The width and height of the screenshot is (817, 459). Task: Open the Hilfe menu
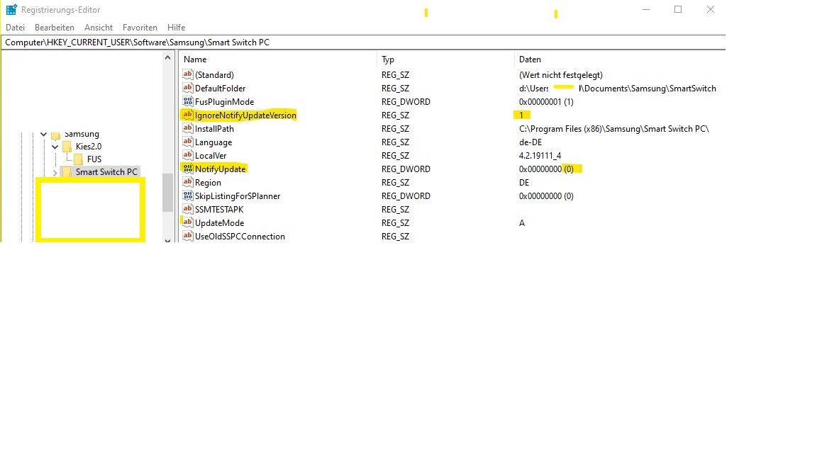[x=175, y=27]
